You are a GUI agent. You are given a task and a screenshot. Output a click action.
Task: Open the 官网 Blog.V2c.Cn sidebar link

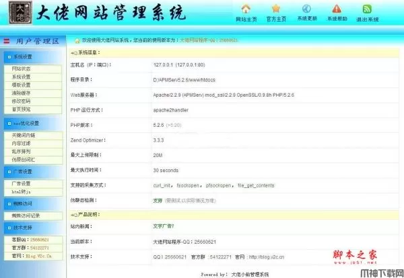[39, 256]
